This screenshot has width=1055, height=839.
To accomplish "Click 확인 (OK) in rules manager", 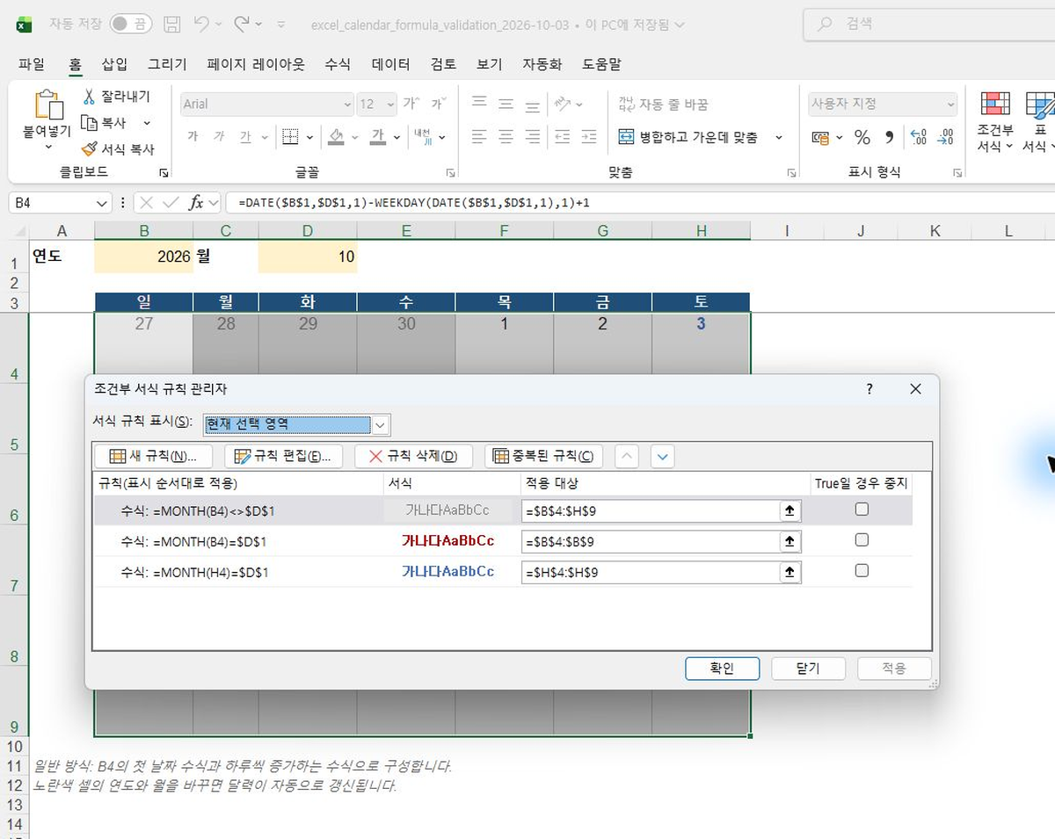I will click(x=722, y=669).
